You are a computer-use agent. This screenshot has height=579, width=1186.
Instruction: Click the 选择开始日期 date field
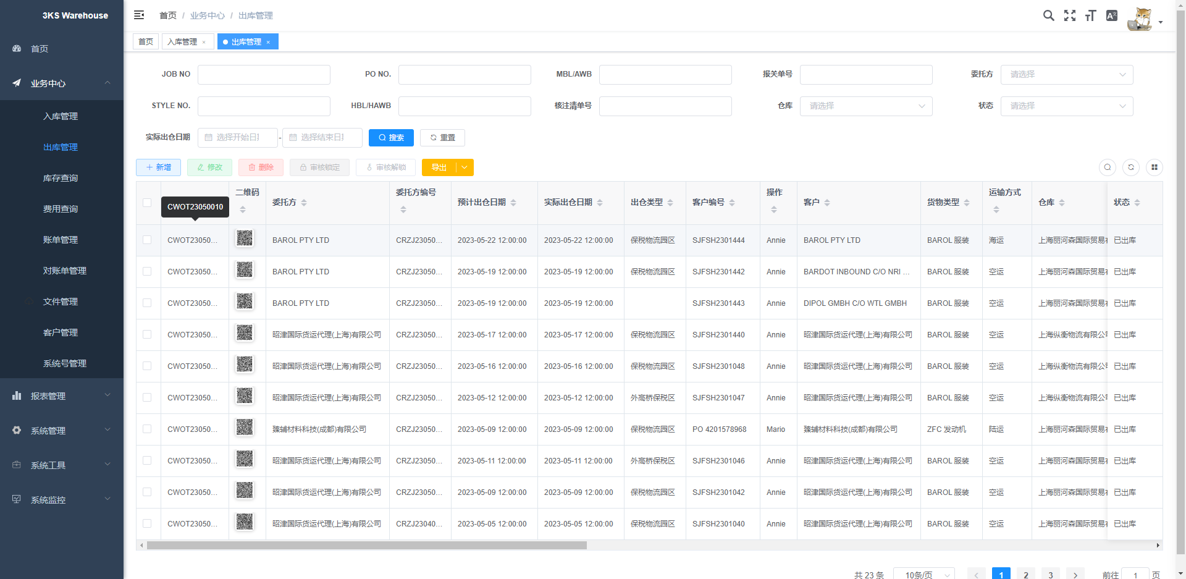238,138
